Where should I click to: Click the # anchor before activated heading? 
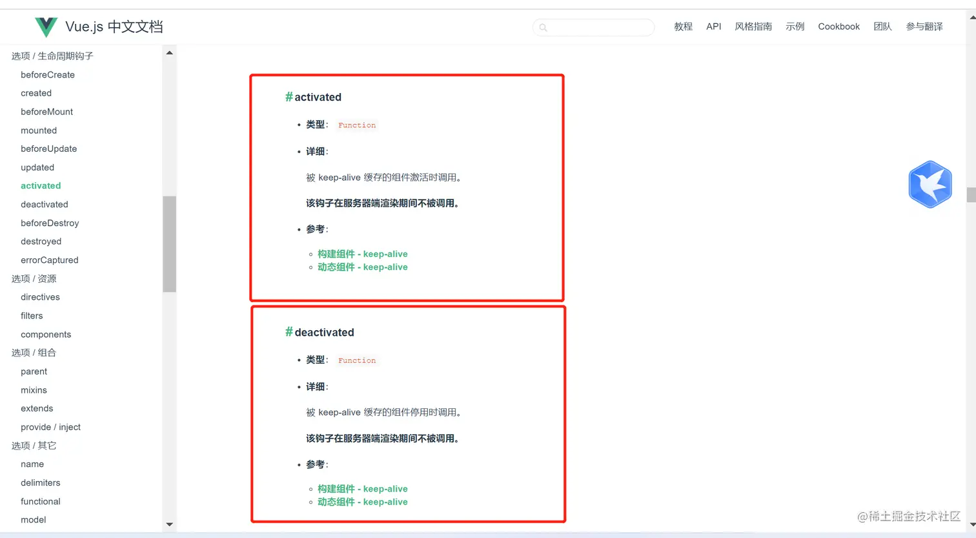[x=289, y=97]
